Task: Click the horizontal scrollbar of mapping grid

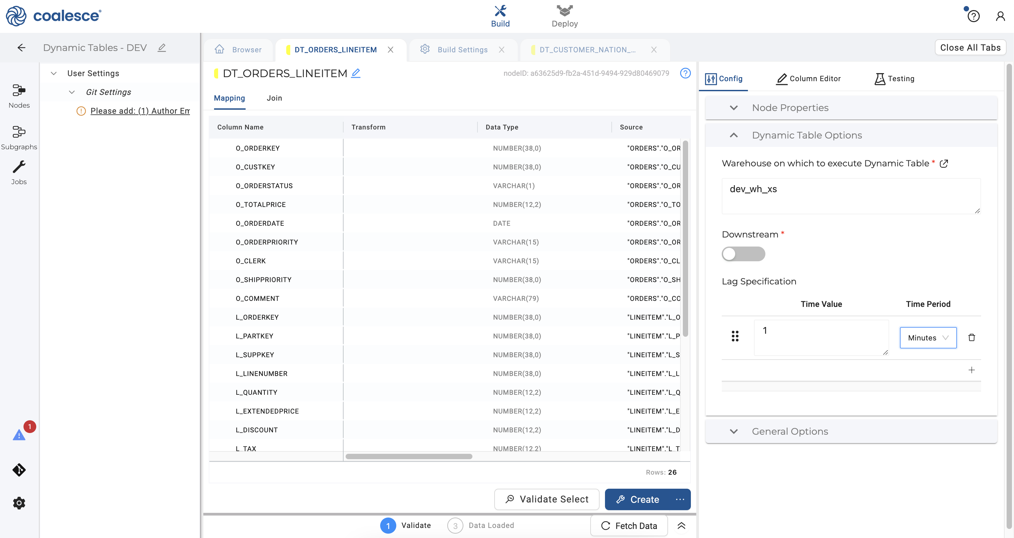Action: click(x=409, y=456)
